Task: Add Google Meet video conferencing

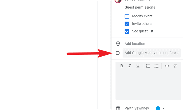Action: pos(152,53)
